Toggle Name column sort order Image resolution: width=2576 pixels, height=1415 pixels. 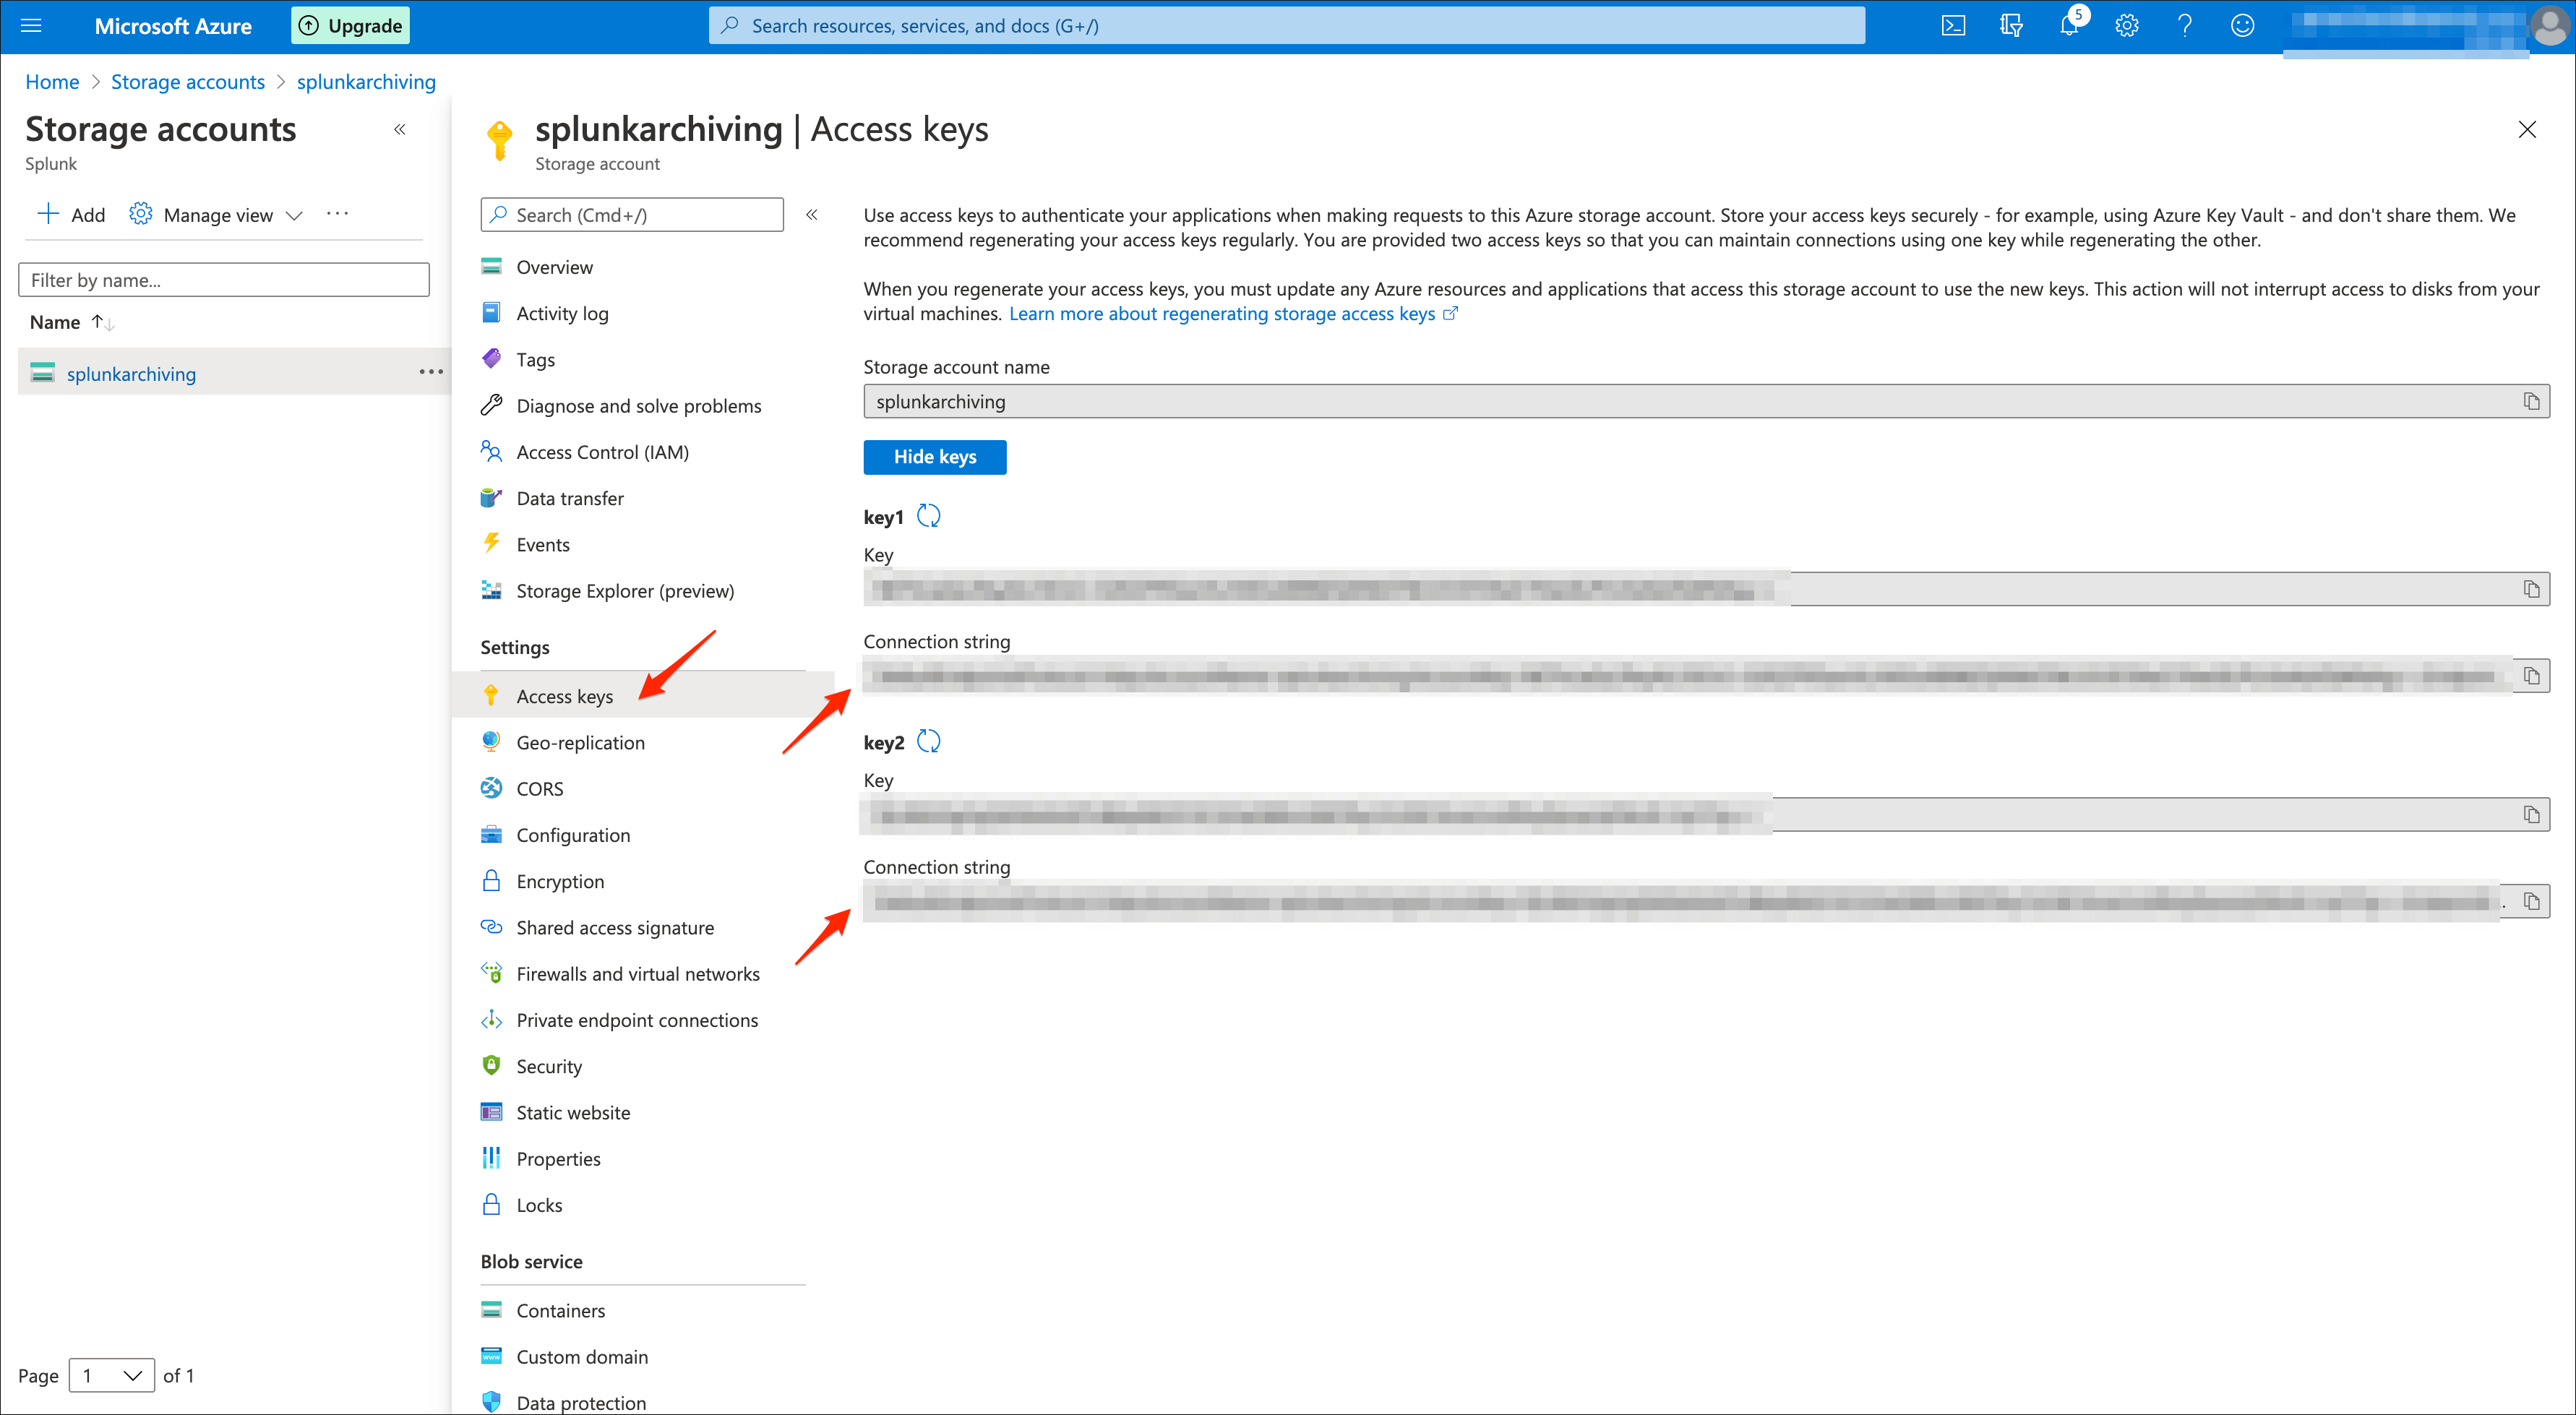[x=102, y=322]
